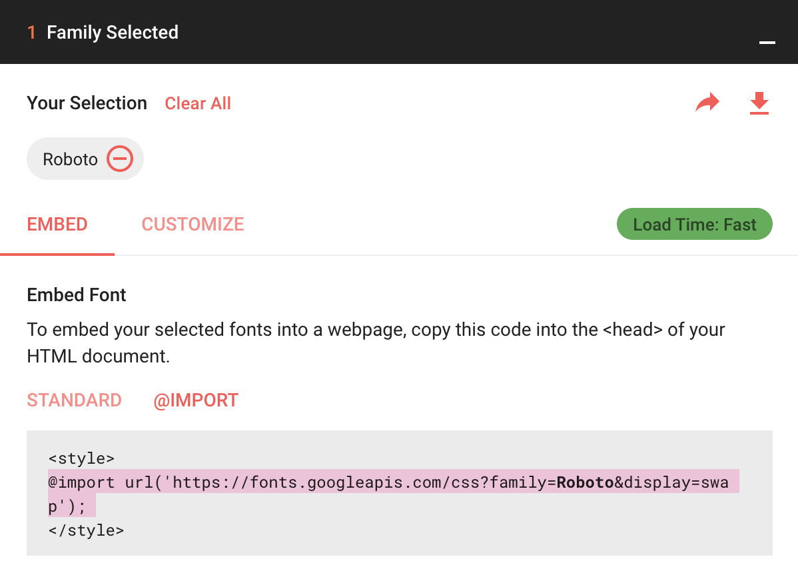
Task: Click the orange family count number
Action: 31,33
